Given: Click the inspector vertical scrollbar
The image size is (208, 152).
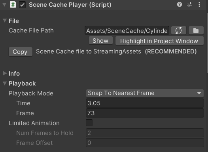Looking at the screenshot, I should [207, 42].
